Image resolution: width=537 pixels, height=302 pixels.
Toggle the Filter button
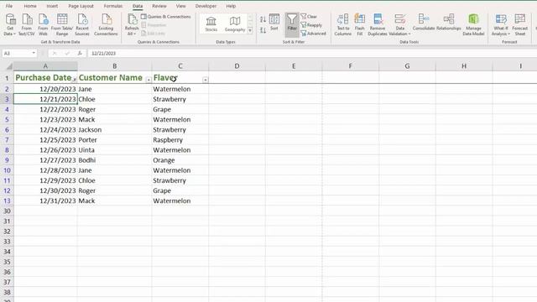tap(292, 23)
